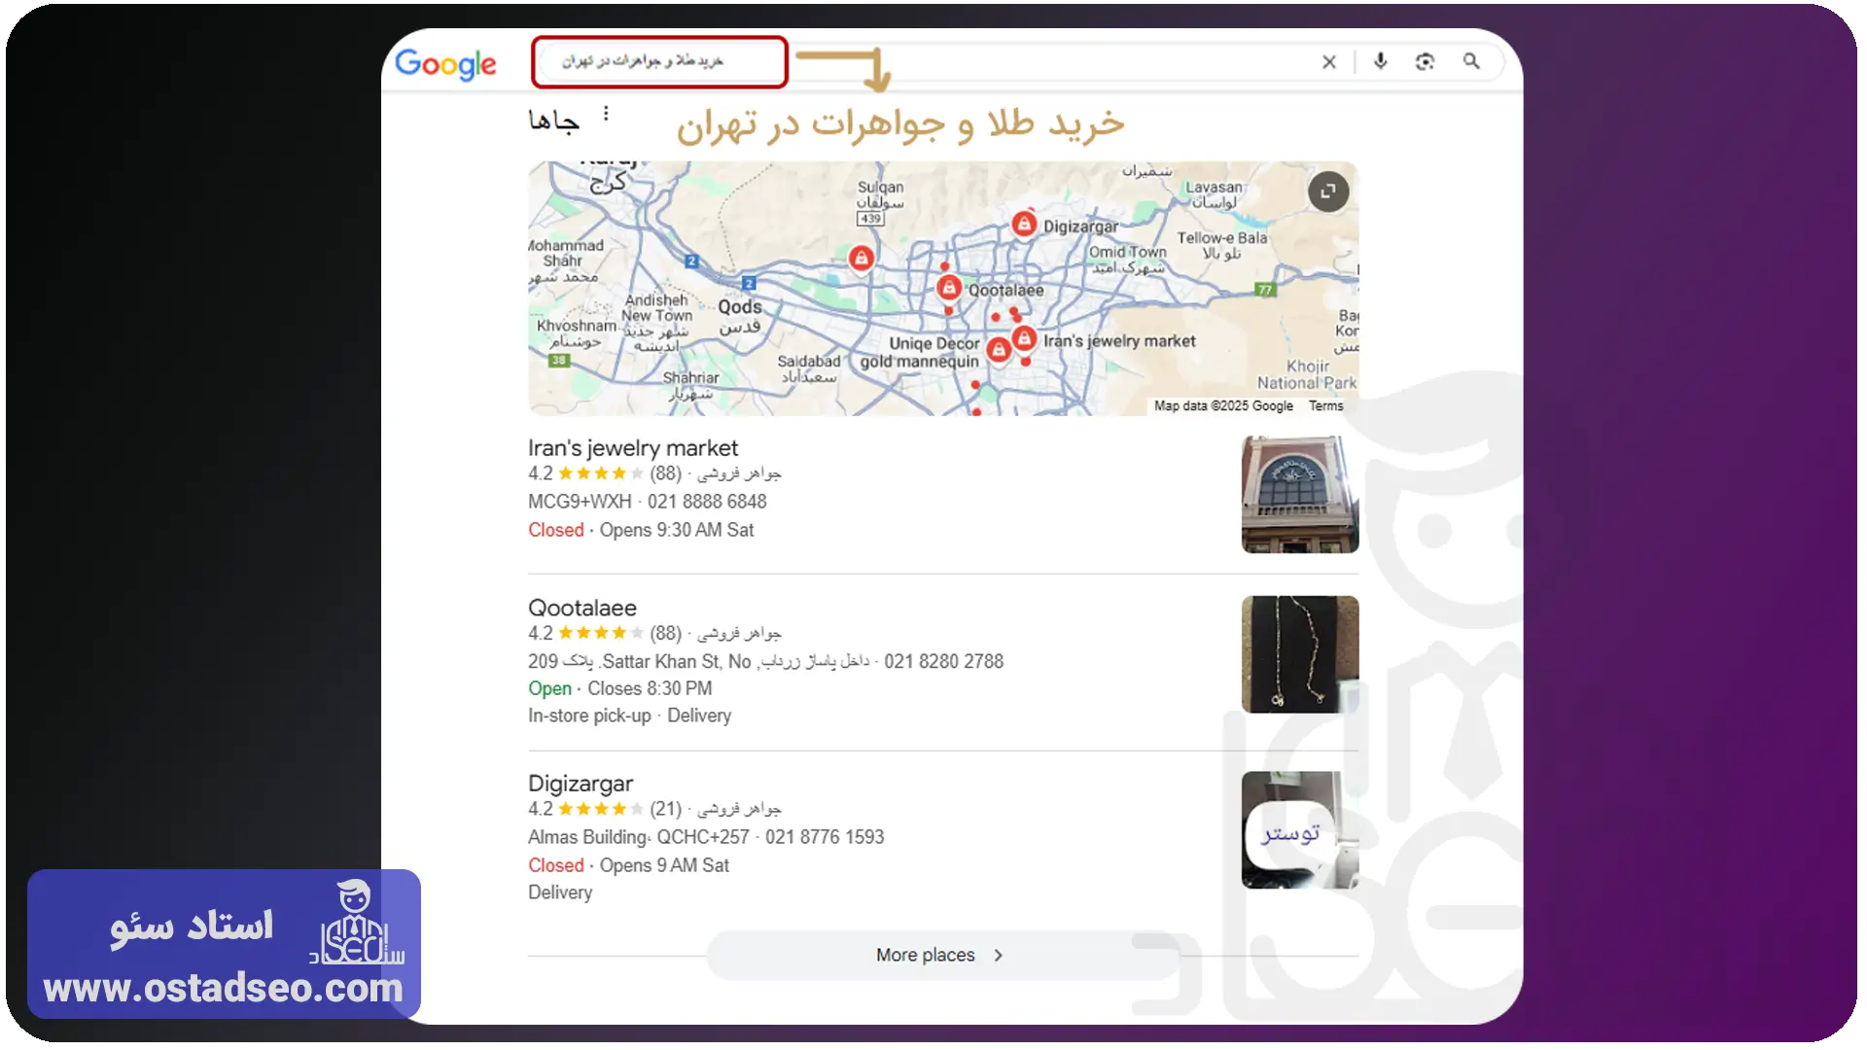Screen dimensions: 1867x1050
Task: View the Iran's jewelry market building photo
Action: point(1300,495)
